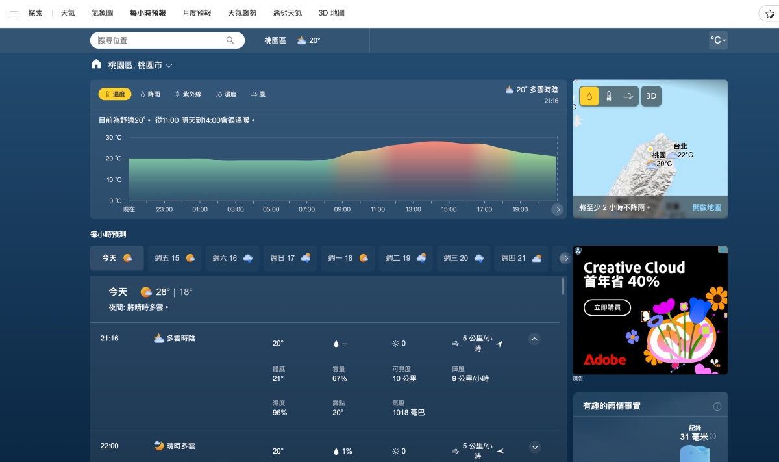Select the 降雨 chart toggle

pyautogui.click(x=150, y=94)
